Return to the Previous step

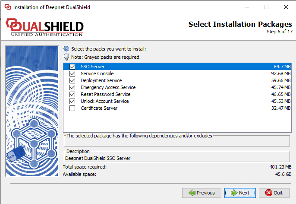pyautogui.click(x=202, y=193)
